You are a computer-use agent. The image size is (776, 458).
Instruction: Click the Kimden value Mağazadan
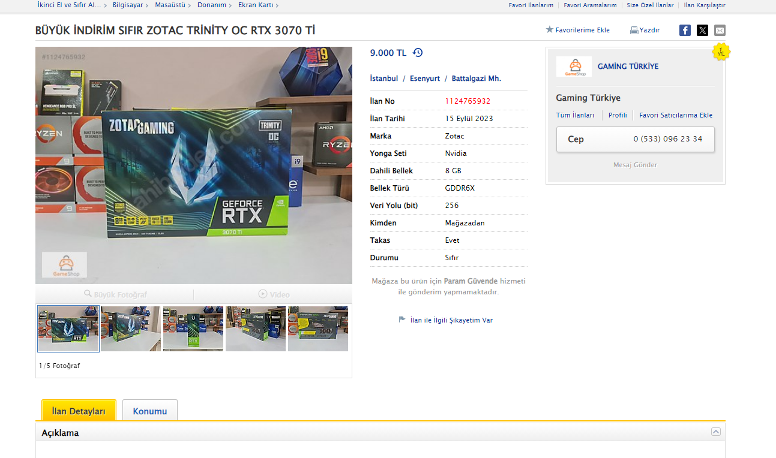465,223
